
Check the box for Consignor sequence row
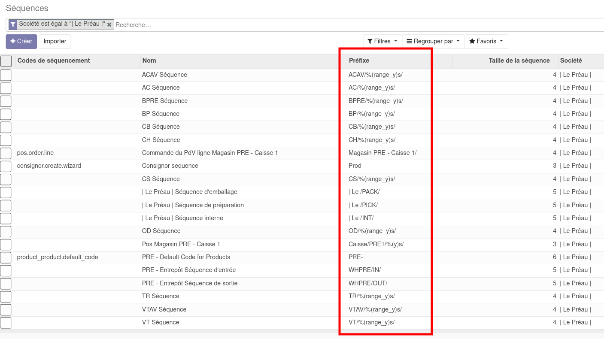point(6,166)
